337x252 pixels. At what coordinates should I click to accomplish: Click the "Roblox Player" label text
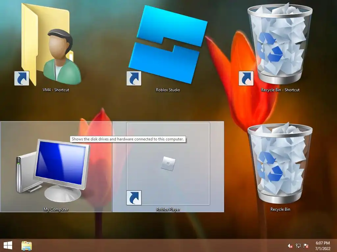point(168,209)
